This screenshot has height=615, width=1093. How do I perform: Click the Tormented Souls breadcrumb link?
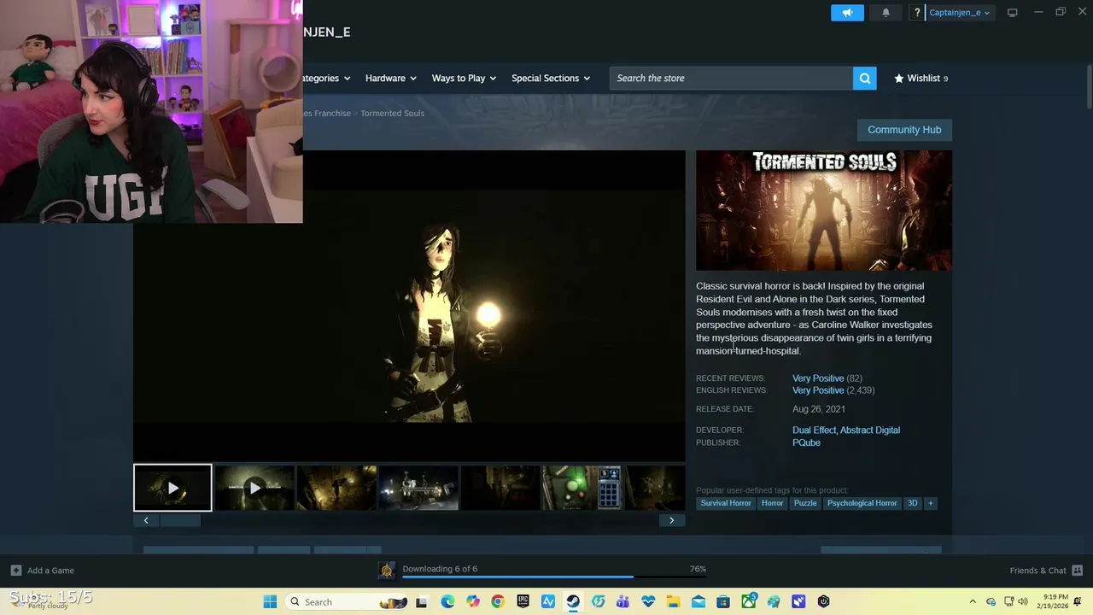point(392,113)
